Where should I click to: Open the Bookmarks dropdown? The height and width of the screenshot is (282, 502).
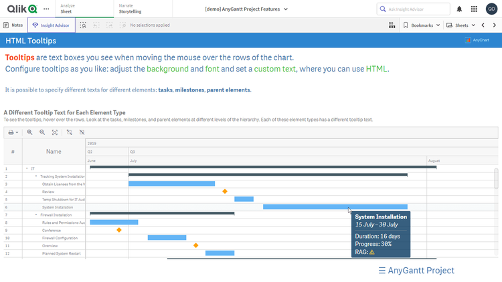click(422, 25)
